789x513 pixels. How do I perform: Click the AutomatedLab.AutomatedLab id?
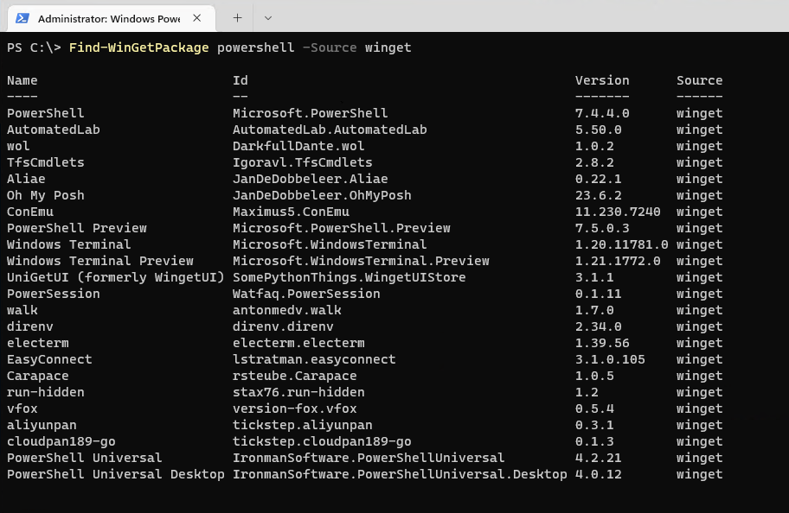point(330,130)
